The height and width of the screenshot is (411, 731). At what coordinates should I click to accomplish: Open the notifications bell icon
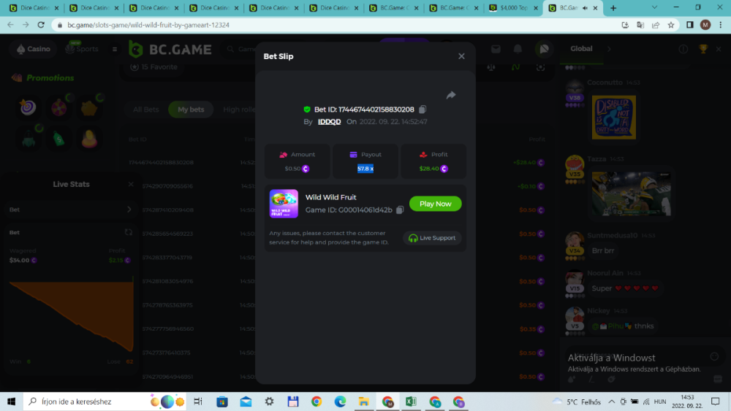tap(518, 49)
